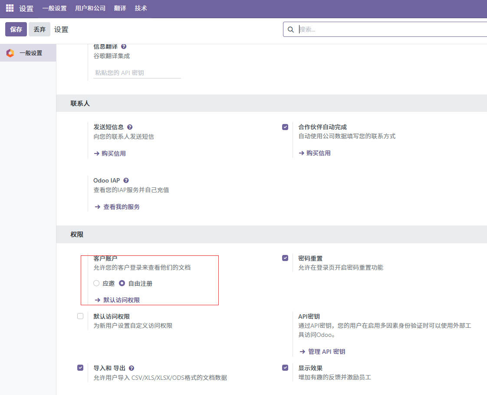Open the 技术 menu
This screenshot has width=487, height=395.
tap(141, 8)
